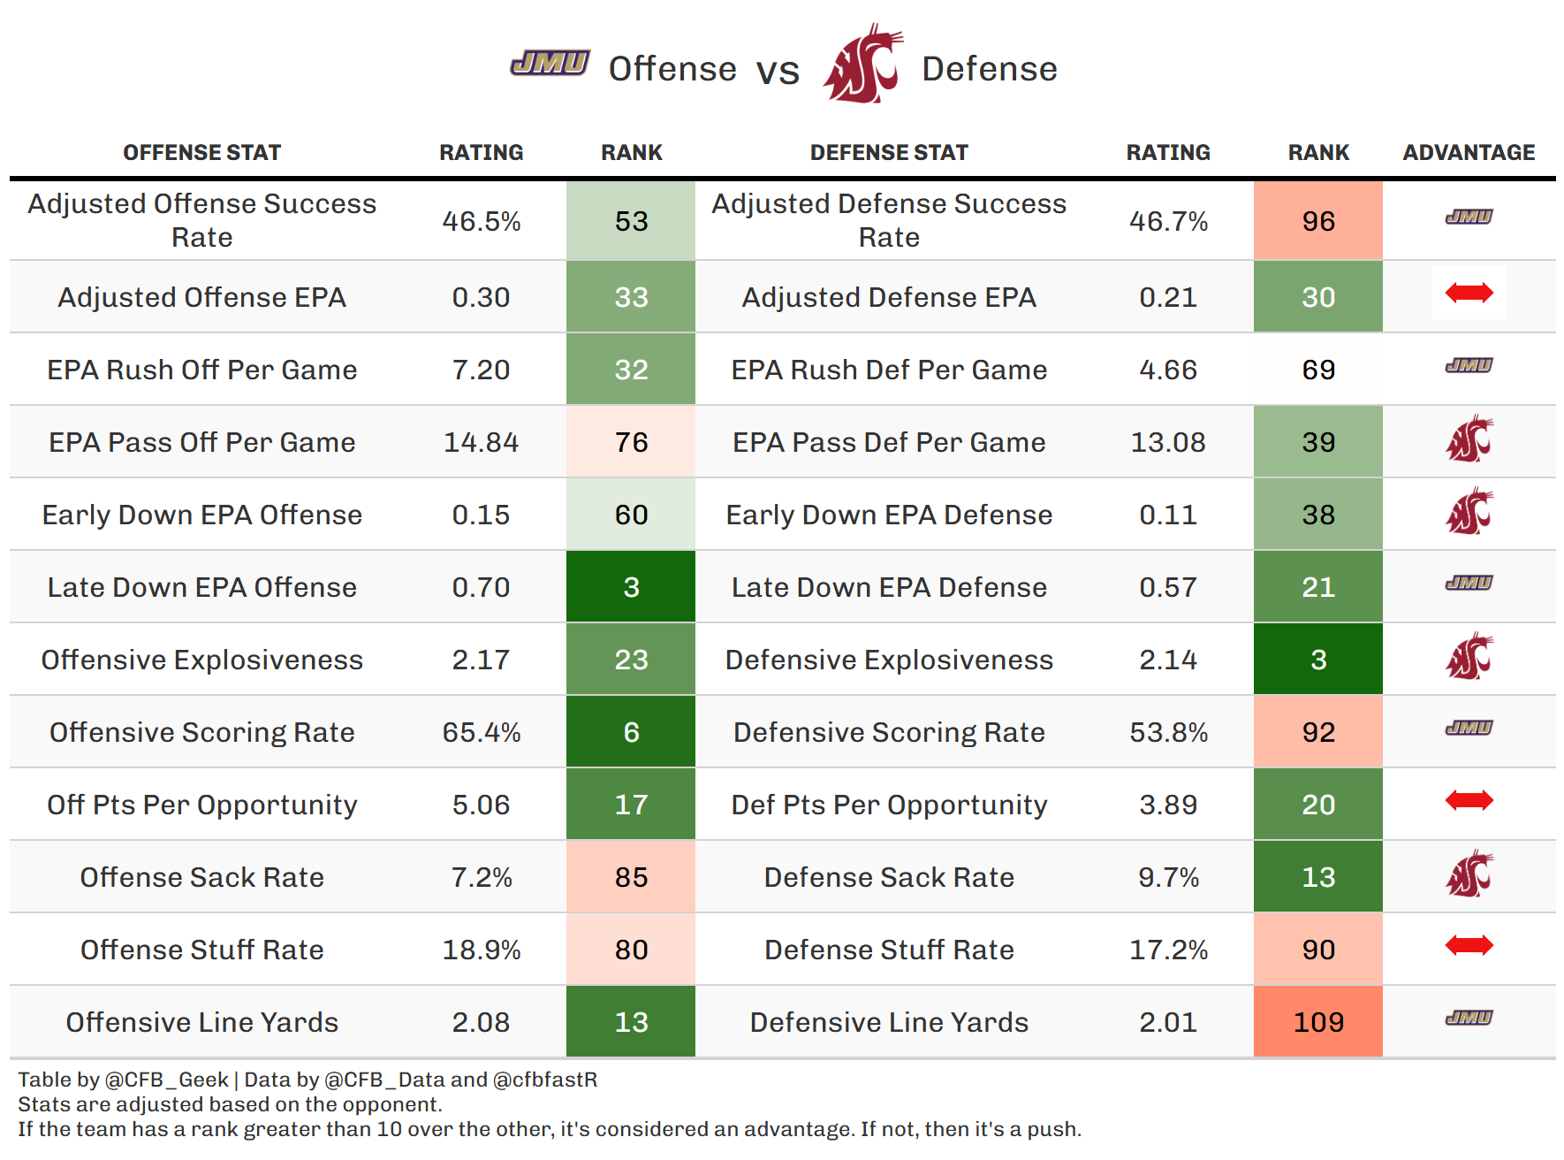Click the Table by @CFB_Geek credit text
Image resolution: width=1564 pixels, height=1160 pixels.
(x=124, y=1080)
